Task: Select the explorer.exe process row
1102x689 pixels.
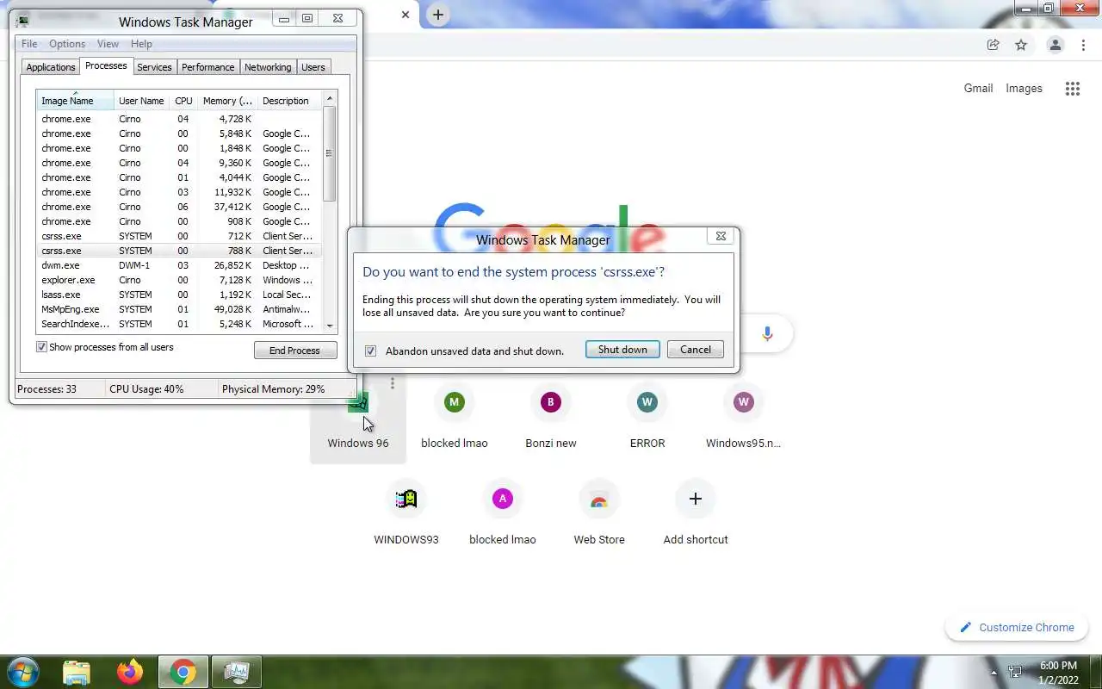Action: pyautogui.click(x=179, y=280)
